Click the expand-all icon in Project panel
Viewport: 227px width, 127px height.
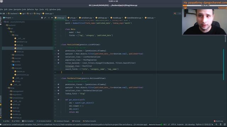coord(45,18)
